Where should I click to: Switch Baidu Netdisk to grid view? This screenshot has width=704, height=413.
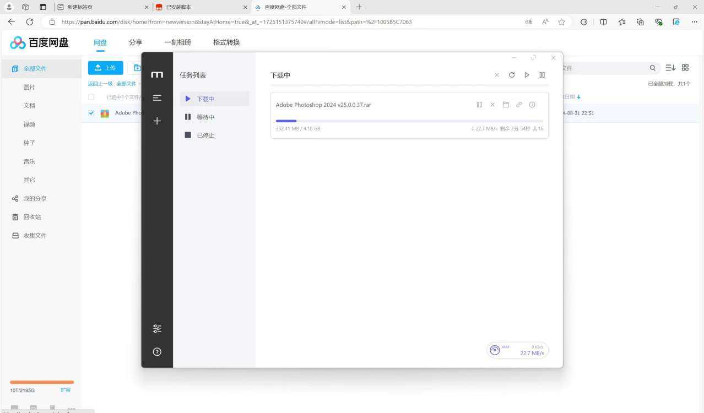(685, 68)
